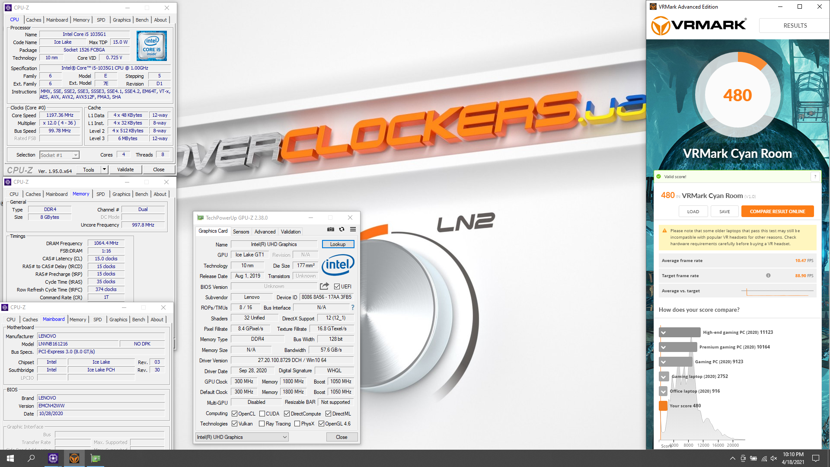
Task: Click Compare Result Online in VRMark
Action: coord(777,211)
